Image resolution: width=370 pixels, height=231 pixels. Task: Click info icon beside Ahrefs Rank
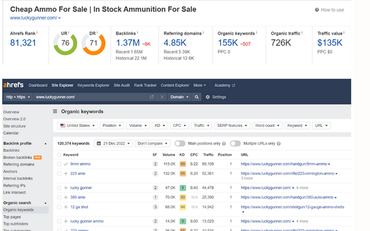pos(37,32)
